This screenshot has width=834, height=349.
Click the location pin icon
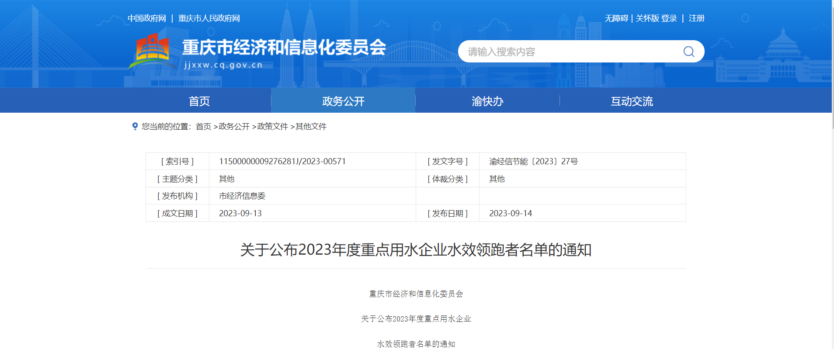tap(135, 126)
